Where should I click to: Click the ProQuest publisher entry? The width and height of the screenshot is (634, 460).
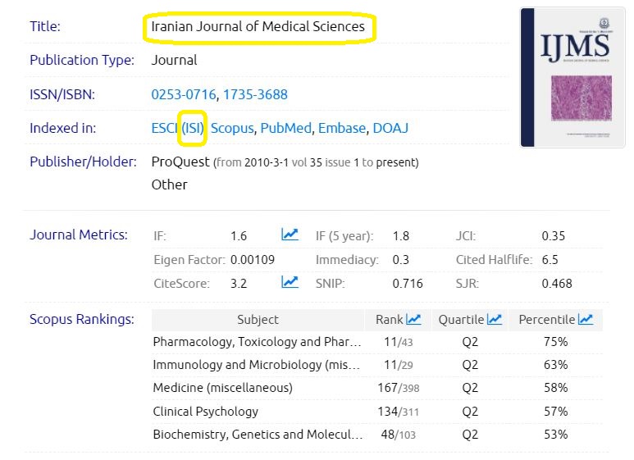pyautogui.click(x=180, y=162)
